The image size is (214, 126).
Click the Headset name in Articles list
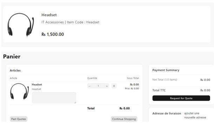[37, 84]
